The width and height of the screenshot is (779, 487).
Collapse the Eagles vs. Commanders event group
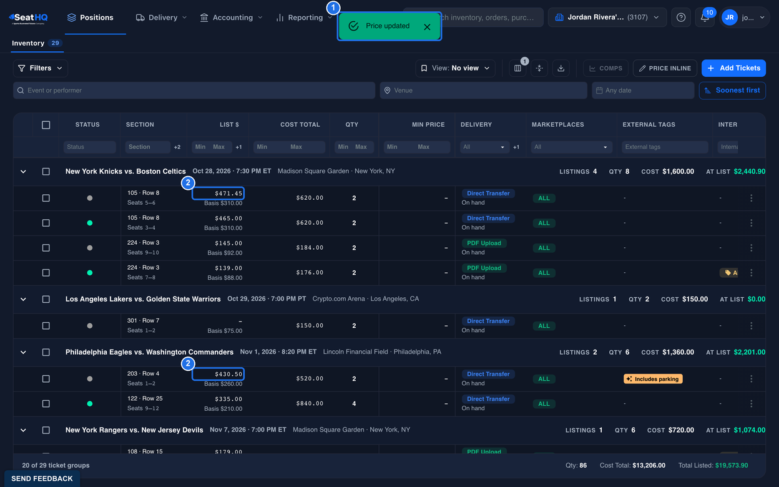click(x=23, y=352)
